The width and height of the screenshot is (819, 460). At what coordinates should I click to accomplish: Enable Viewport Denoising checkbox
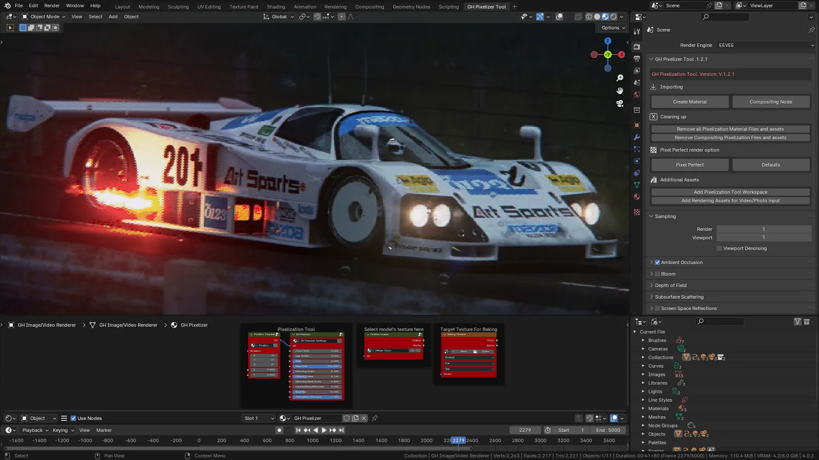pos(719,248)
